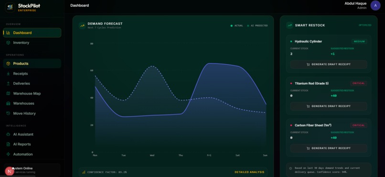Click the AI Reports document icon
This screenshot has width=385, height=177.
(8, 144)
